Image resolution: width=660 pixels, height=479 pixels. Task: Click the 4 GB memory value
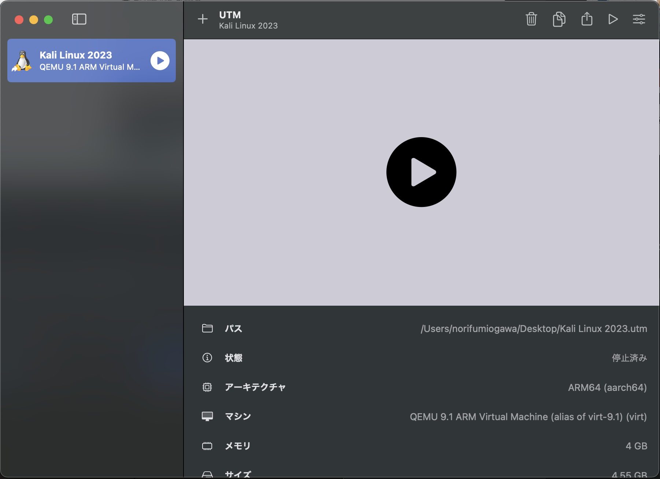pos(636,446)
